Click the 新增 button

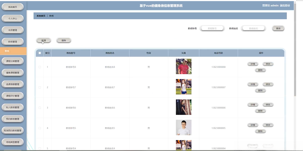pyautogui.click(x=44, y=40)
